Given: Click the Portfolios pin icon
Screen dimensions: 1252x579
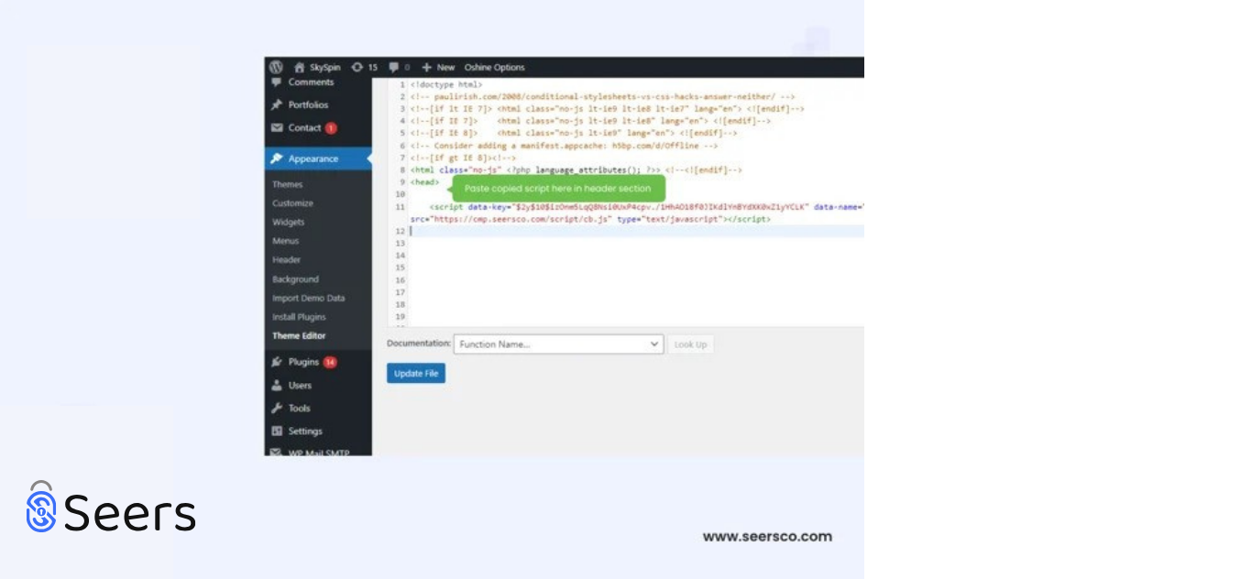Looking at the screenshot, I should (x=277, y=104).
